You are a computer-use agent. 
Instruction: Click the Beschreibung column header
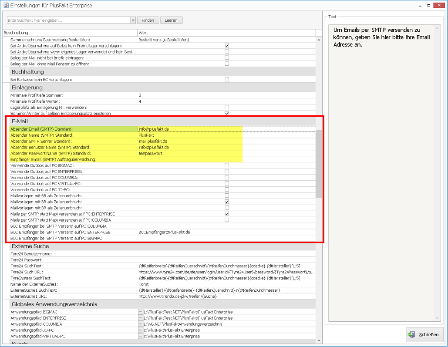[x=70, y=33]
